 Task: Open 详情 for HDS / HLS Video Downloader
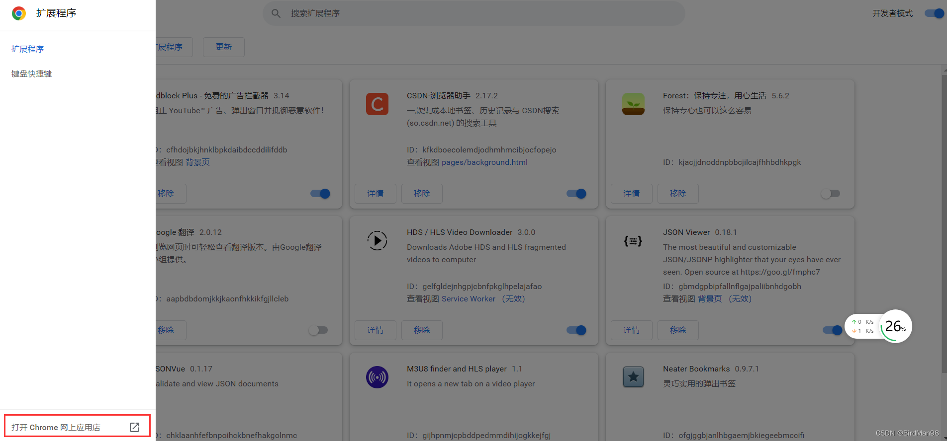tap(376, 330)
